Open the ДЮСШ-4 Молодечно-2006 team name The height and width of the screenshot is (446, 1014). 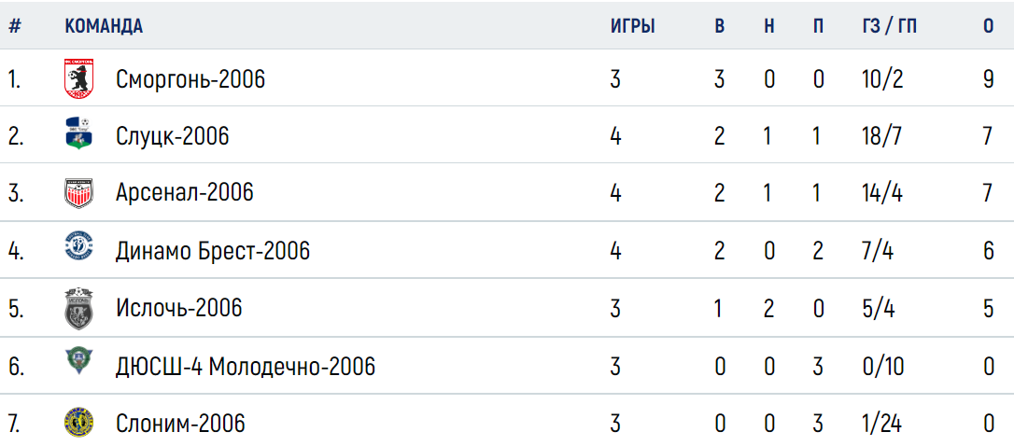[246, 367]
